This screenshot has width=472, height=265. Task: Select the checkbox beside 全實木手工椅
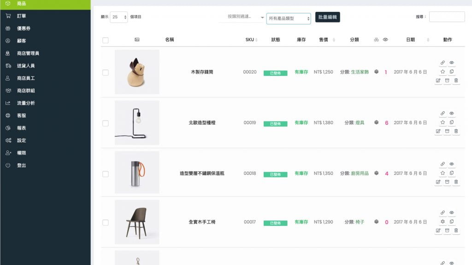point(106,222)
